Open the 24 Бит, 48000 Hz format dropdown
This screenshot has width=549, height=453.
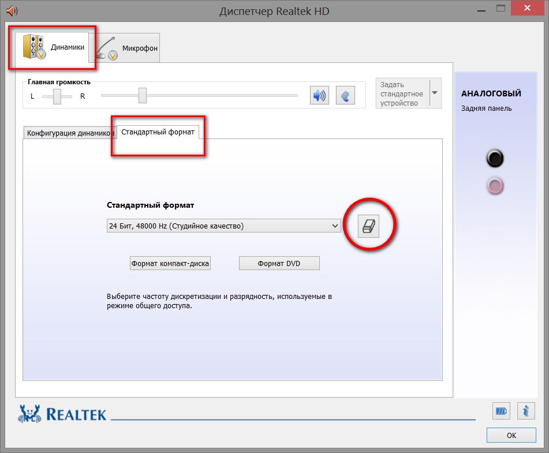click(224, 226)
